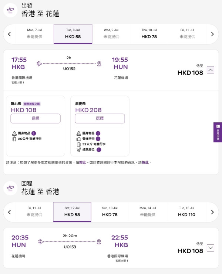Open the baggage allowance 按此 link
Viewport: 222px width, 274px height.
pos(145,162)
